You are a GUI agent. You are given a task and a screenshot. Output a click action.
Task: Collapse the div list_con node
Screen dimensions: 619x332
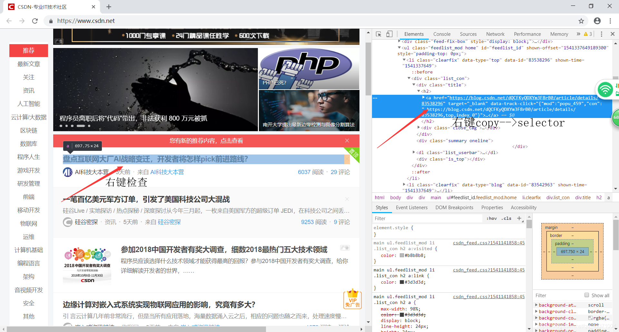pyautogui.click(x=409, y=78)
